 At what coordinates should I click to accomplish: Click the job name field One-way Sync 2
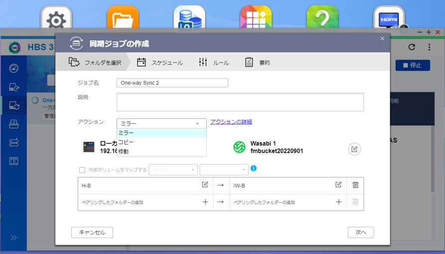(x=172, y=83)
